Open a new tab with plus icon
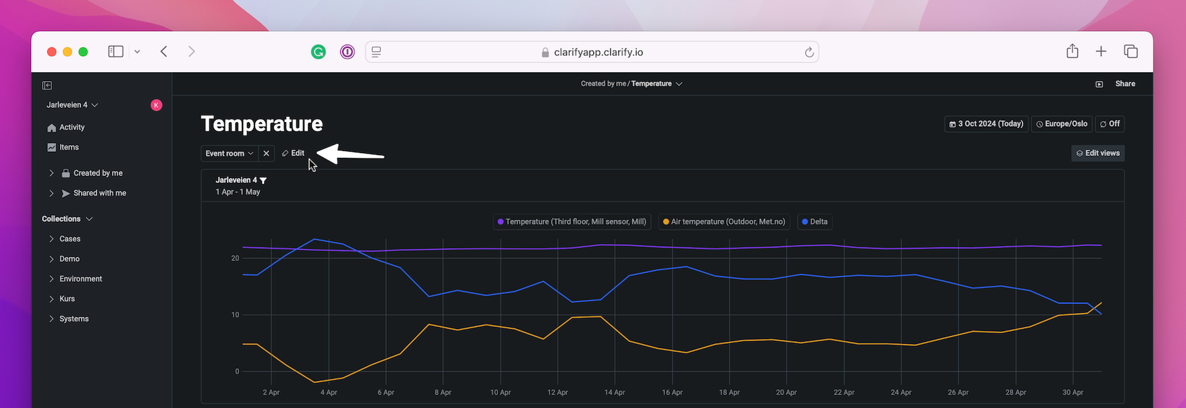Viewport: 1186px width, 408px height. point(1101,51)
